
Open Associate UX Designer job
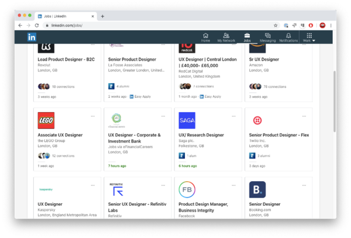pyautogui.click(x=60, y=135)
